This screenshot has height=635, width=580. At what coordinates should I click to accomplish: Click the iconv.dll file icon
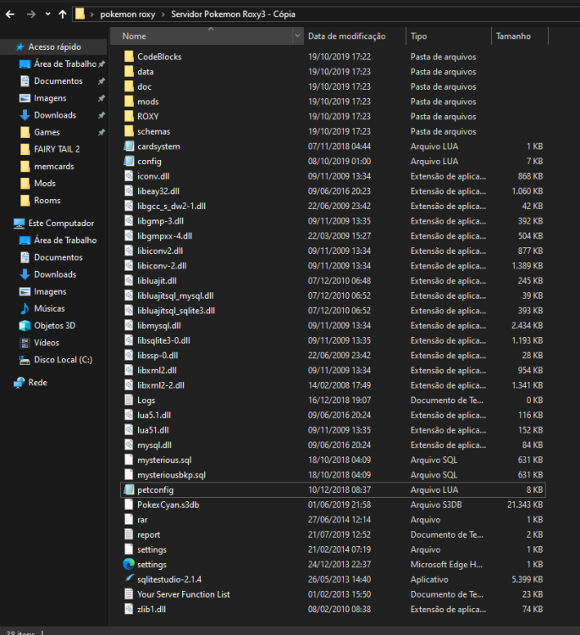(129, 176)
